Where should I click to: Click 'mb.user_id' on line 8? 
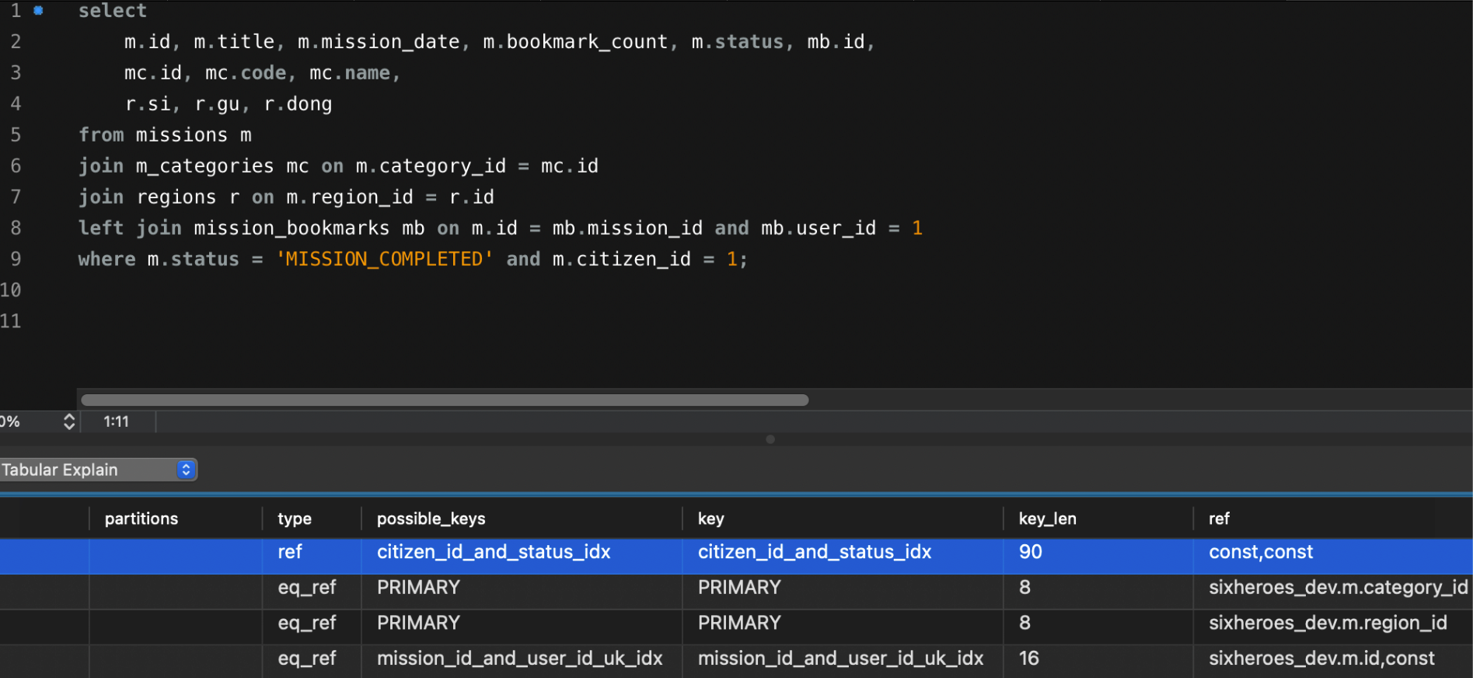(x=819, y=229)
